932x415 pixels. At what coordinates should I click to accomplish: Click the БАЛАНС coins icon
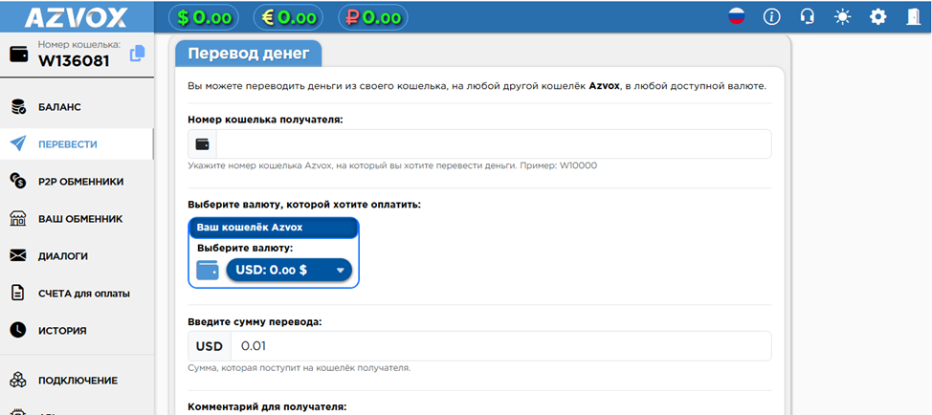point(18,107)
